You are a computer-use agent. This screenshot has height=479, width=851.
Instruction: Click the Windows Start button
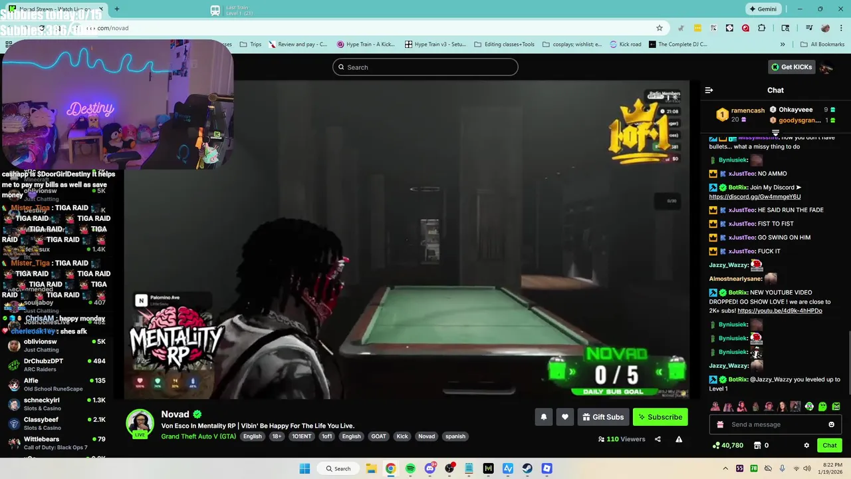[x=304, y=468]
